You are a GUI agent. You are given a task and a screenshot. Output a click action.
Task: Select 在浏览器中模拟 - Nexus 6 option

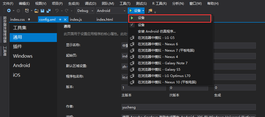[x=158, y=44]
